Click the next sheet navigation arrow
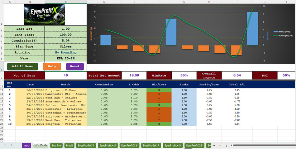Viewport: 296px width, 149px height. pos(12,145)
